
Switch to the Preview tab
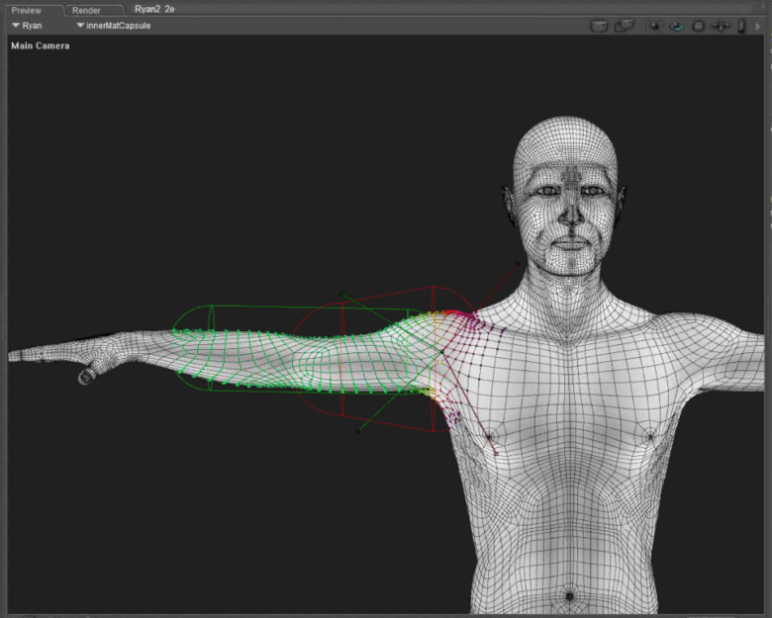coord(27,10)
